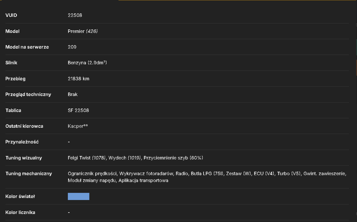Click the Butla LPG (75l) entry
Image resolution: width=357 pixels, height=222 pixels.
point(207,173)
